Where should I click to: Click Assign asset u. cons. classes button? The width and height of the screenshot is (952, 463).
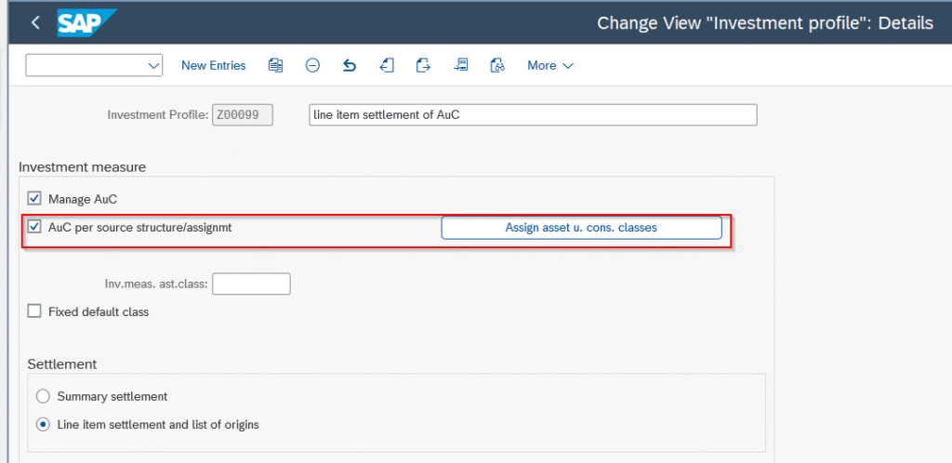pyautogui.click(x=581, y=228)
